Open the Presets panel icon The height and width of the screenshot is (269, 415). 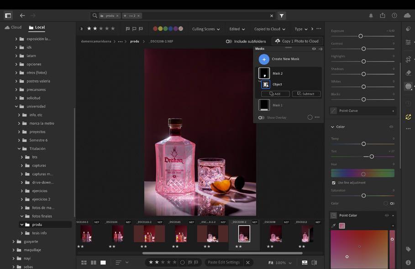tap(409, 29)
